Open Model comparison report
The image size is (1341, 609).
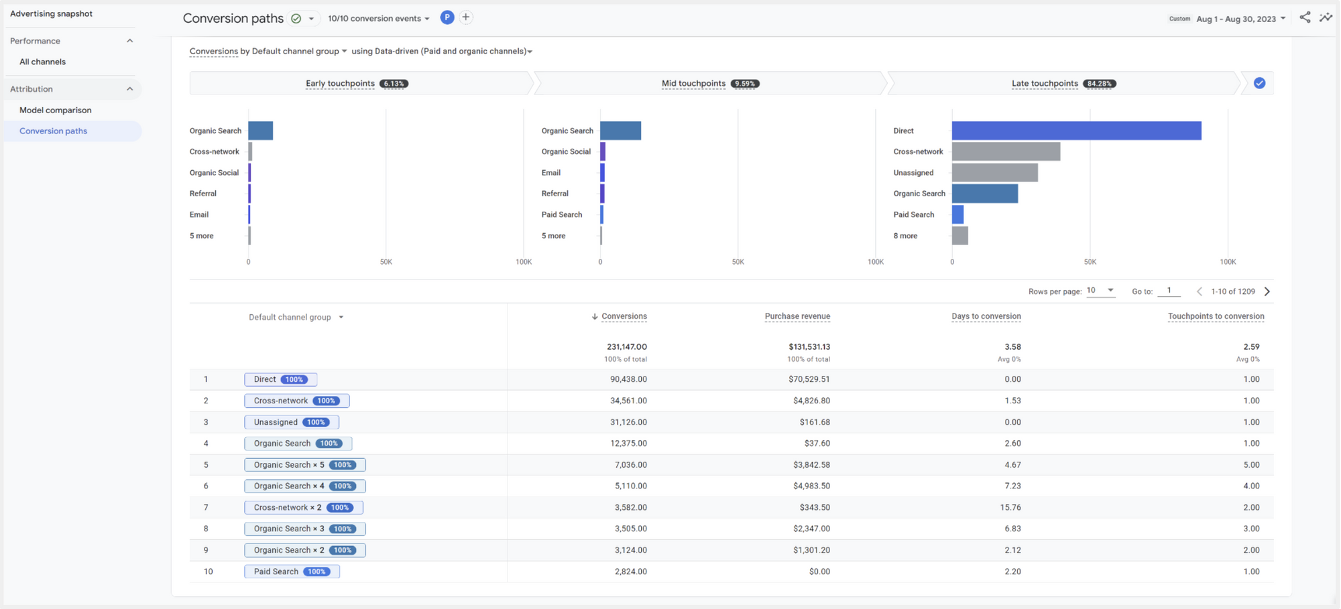(x=56, y=110)
